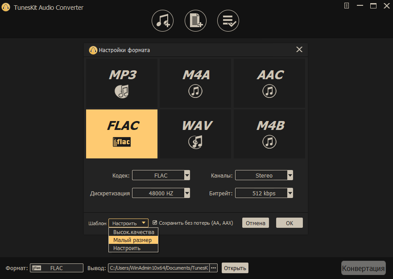Select the WAV format tile
This screenshot has height=279, width=393.
(x=195, y=134)
